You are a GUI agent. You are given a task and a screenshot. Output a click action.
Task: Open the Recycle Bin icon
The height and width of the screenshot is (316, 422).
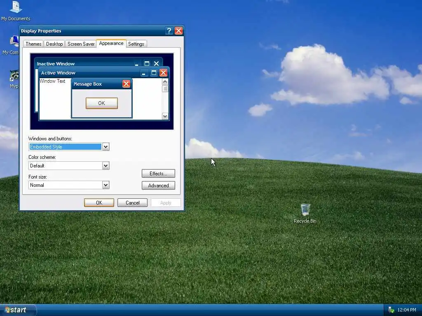305,214
